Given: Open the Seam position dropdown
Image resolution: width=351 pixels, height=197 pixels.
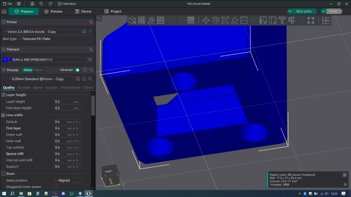Looking at the screenshot, I should [67, 180].
